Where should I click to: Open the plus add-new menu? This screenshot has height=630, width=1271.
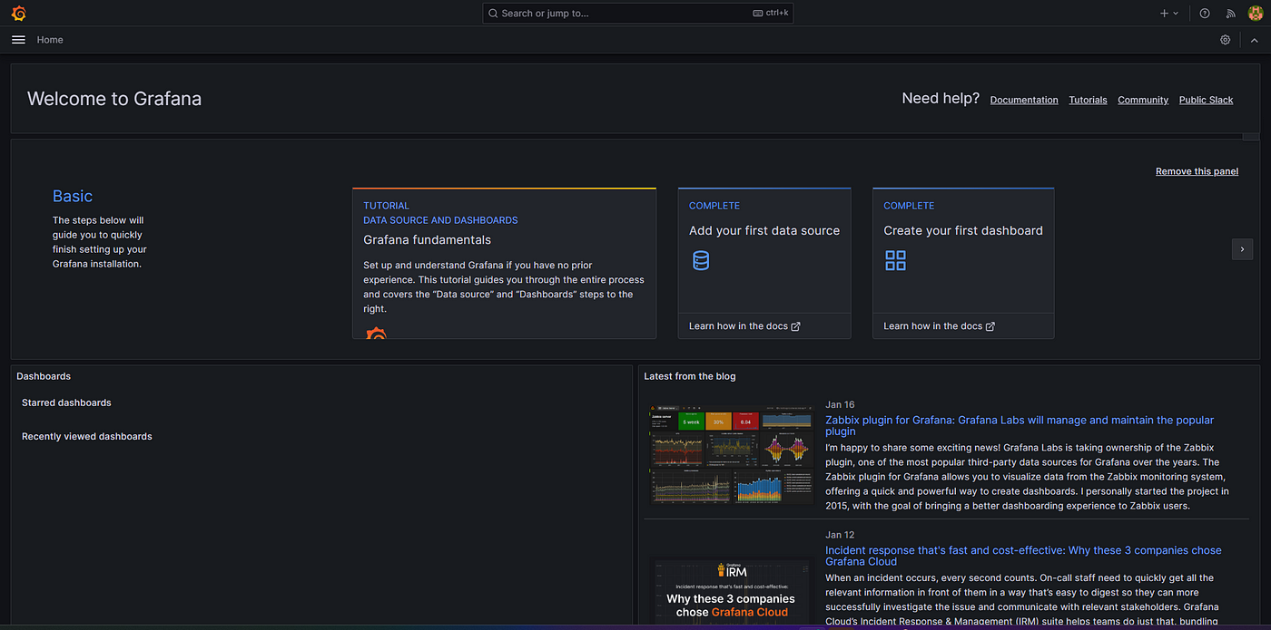[x=1168, y=14]
